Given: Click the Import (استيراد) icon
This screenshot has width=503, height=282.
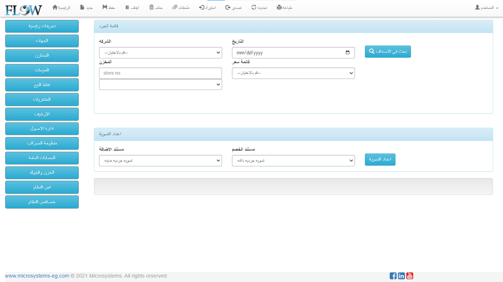Looking at the screenshot, I should coord(201,7).
